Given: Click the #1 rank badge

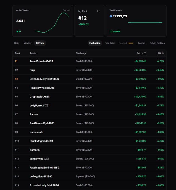Looking at the screenshot, I should 16,61.
